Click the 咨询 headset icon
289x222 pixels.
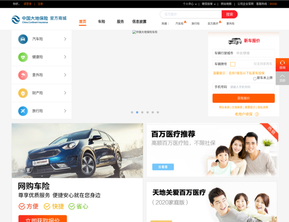pos(282,63)
